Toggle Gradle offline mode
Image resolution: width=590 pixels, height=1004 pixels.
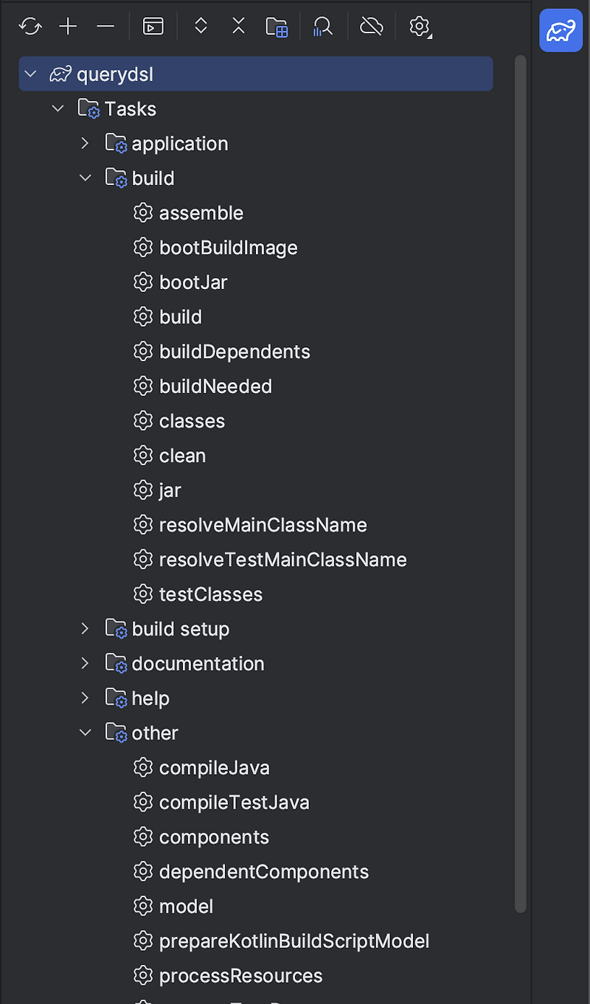point(372,26)
